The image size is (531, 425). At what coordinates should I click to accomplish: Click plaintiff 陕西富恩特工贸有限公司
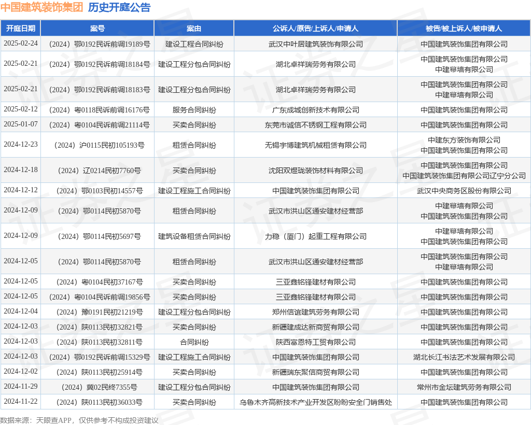tap(316, 342)
